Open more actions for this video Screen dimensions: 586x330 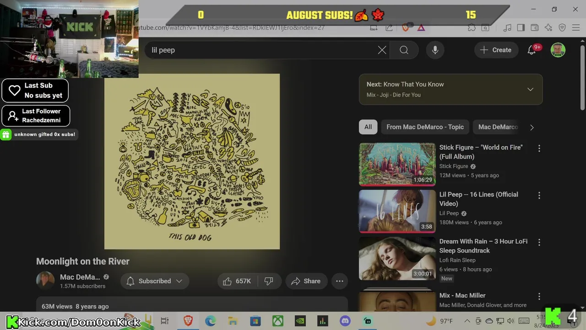pos(340,281)
